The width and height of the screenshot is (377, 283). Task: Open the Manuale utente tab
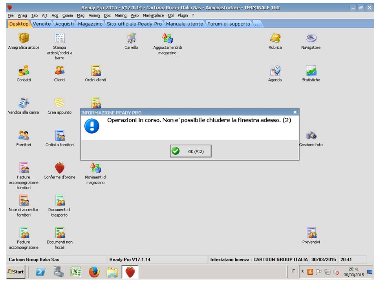(x=185, y=24)
